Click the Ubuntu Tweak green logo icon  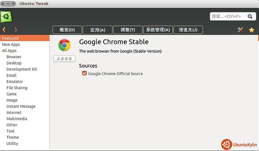6,16
